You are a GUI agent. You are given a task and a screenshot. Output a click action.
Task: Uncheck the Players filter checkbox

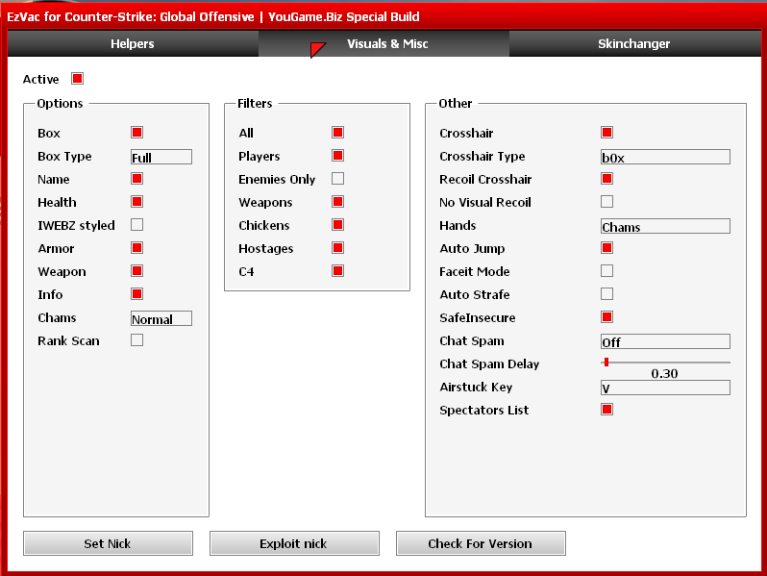[x=337, y=156]
